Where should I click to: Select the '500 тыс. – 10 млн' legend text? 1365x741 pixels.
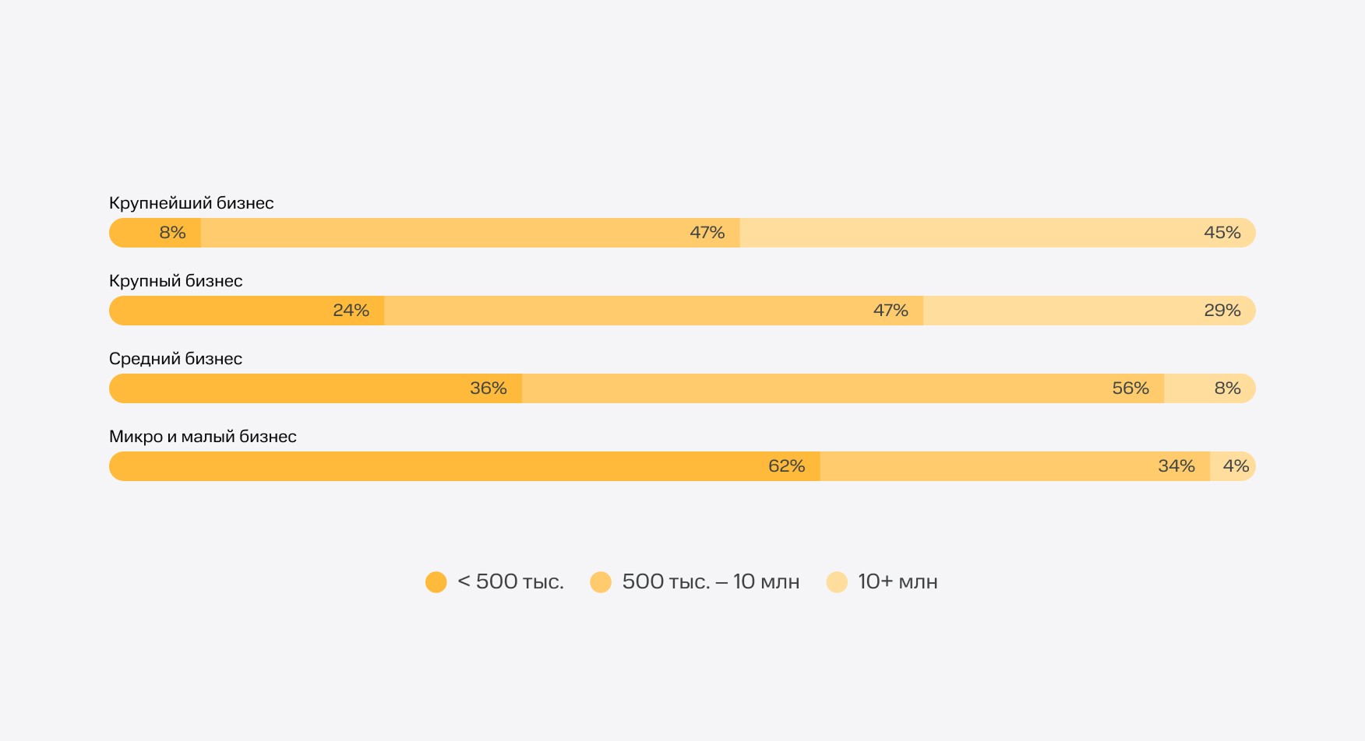click(711, 582)
